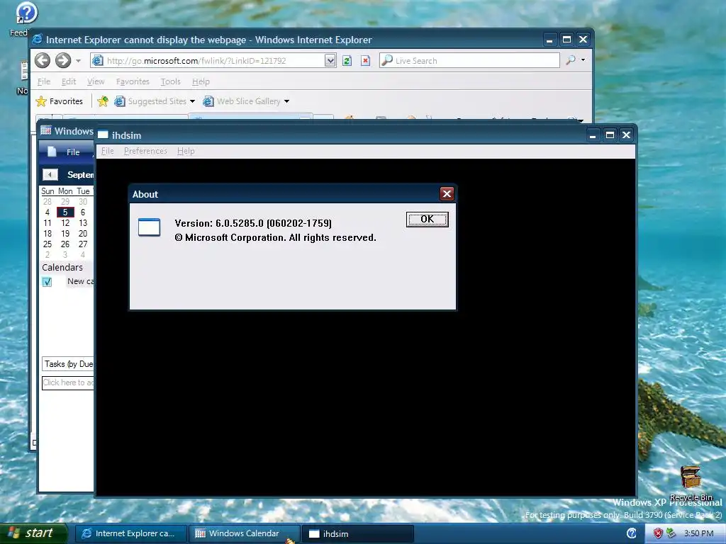Click OK in the About dialog
Image resolution: width=726 pixels, height=544 pixels.
pyautogui.click(x=427, y=220)
